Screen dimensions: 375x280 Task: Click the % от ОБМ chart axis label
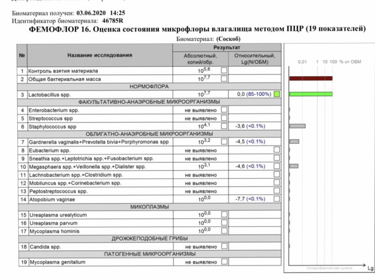350,62
